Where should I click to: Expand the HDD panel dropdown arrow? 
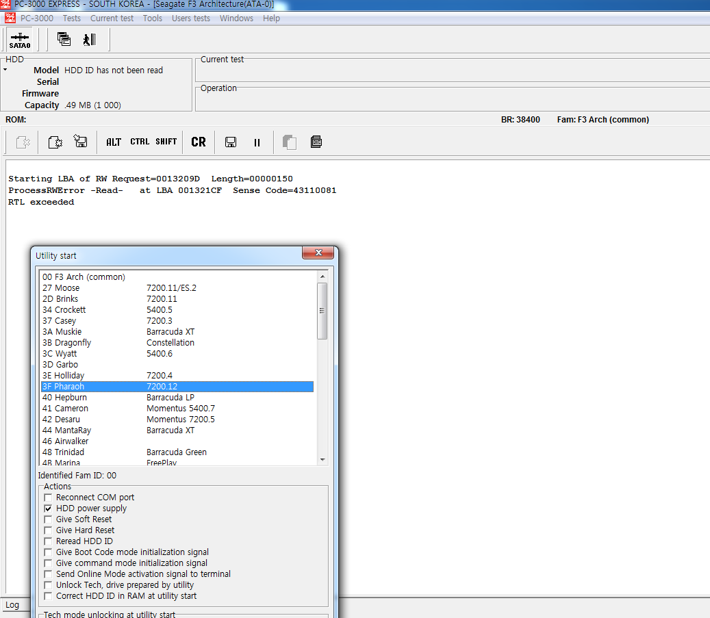pyautogui.click(x=5, y=70)
